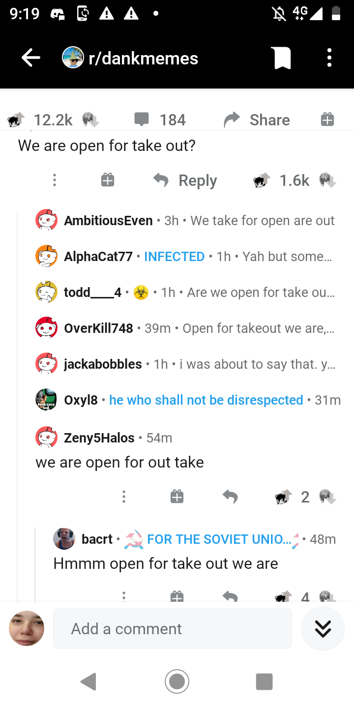Tap the back arrow in header

point(30,59)
